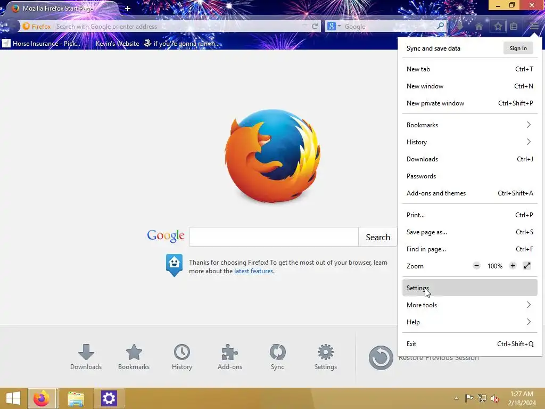The width and height of the screenshot is (545, 409).
Task: Click Restore Previous Session circular icon
Action: pos(381,357)
